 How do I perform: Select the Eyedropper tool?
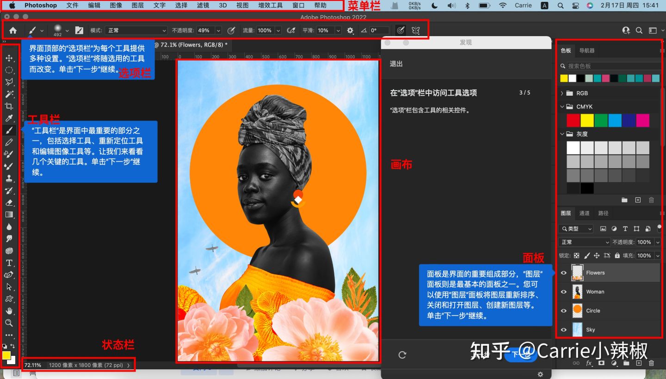coord(9,118)
